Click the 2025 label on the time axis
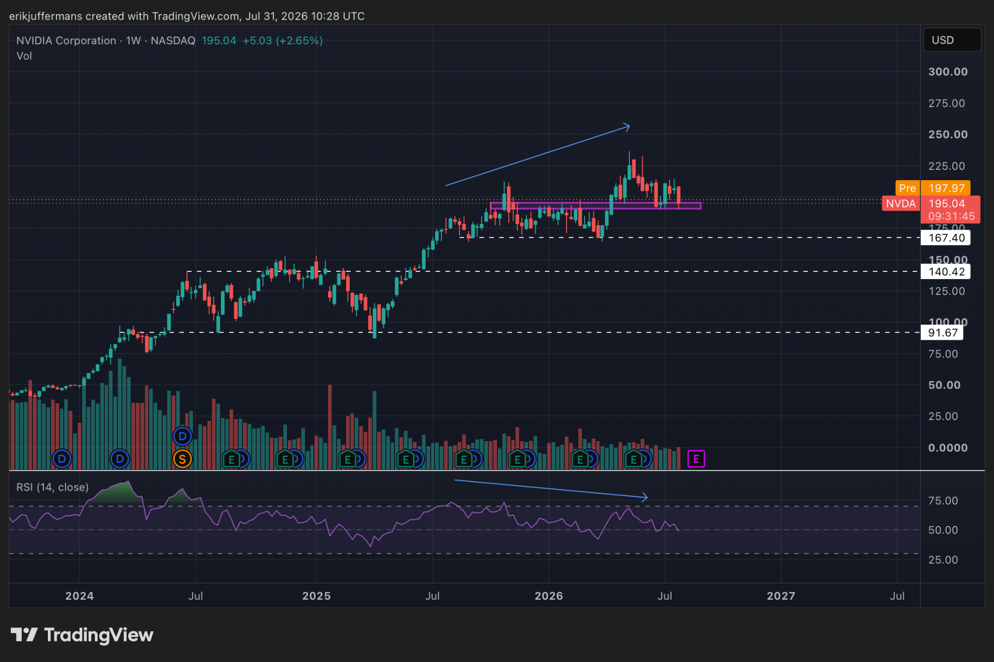Screen dimensions: 994x662 coord(316,596)
